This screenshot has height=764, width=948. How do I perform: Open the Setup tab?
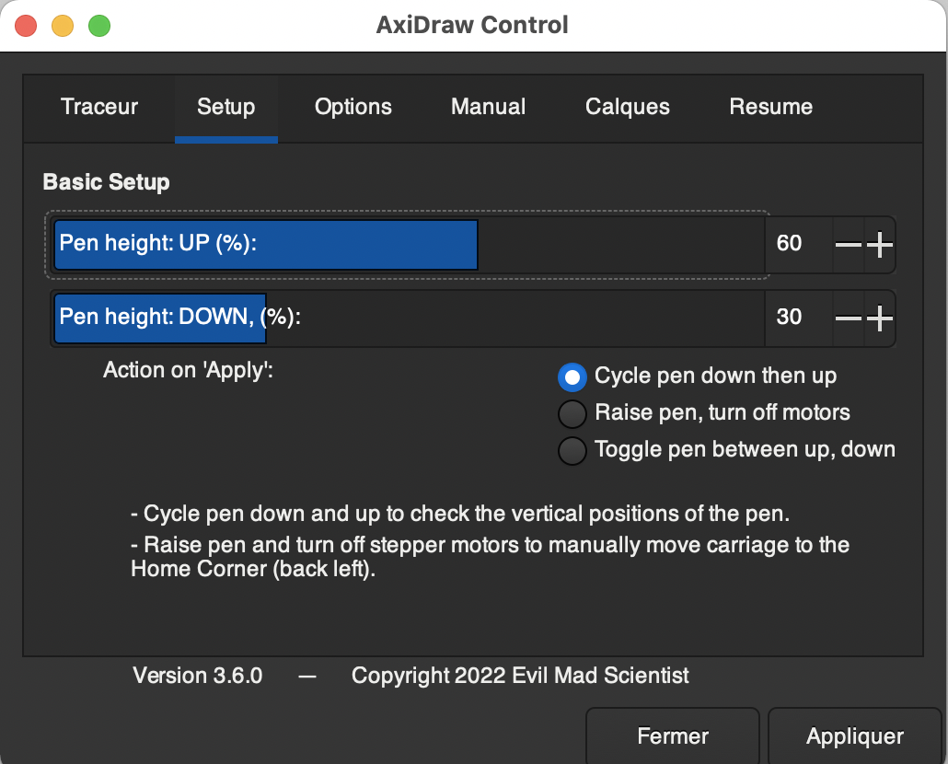click(x=225, y=107)
